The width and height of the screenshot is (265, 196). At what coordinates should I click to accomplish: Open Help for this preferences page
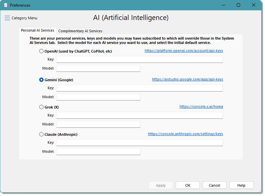click(x=241, y=185)
